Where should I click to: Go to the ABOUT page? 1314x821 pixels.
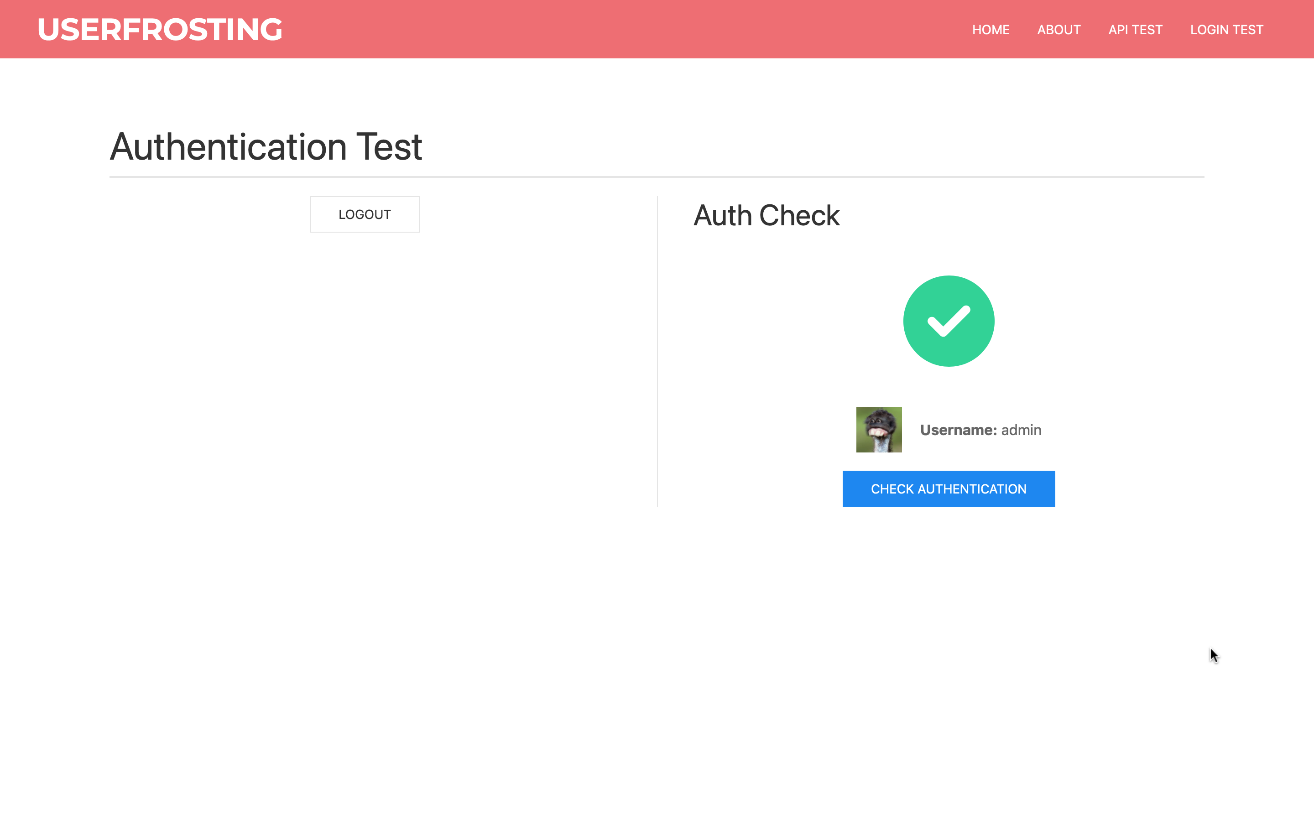pos(1058,30)
